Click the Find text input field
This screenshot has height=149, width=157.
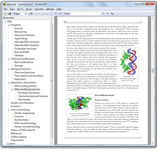point(86,14)
